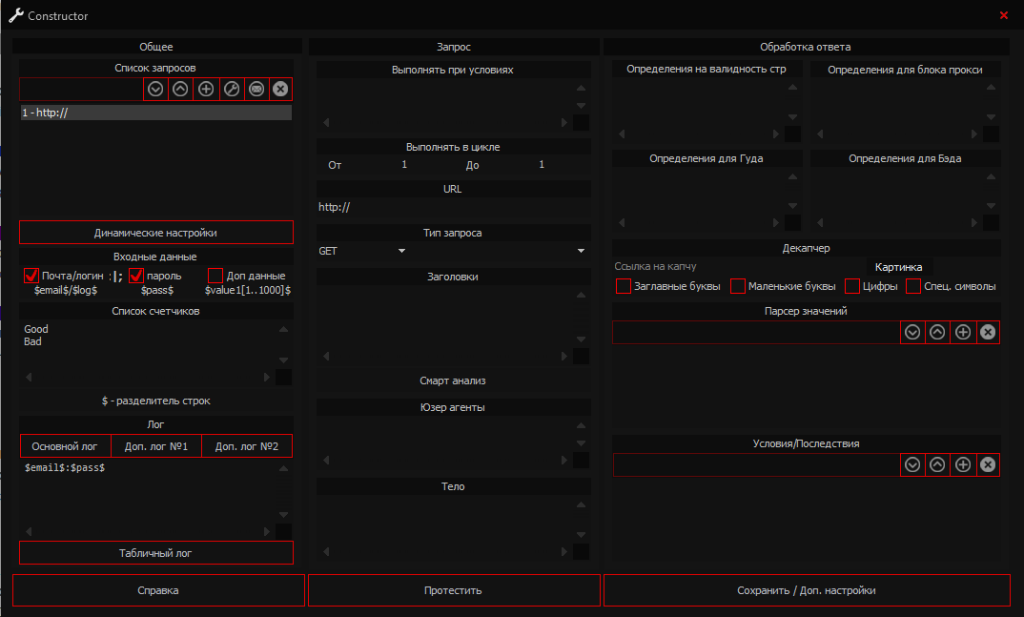This screenshot has height=617, width=1024.
Task: Enable Заглавные буквы checkbox
Action: [624, 286]
